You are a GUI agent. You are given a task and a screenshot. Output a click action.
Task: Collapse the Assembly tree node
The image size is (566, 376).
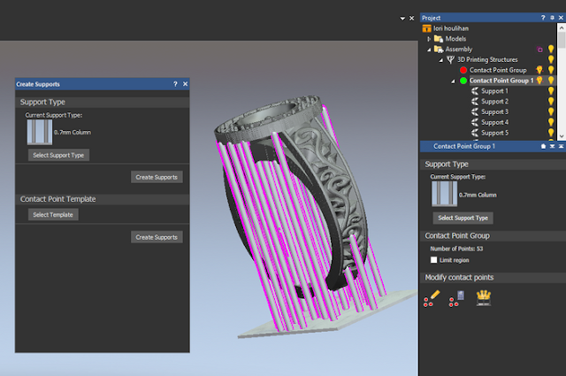pos(429,50)
